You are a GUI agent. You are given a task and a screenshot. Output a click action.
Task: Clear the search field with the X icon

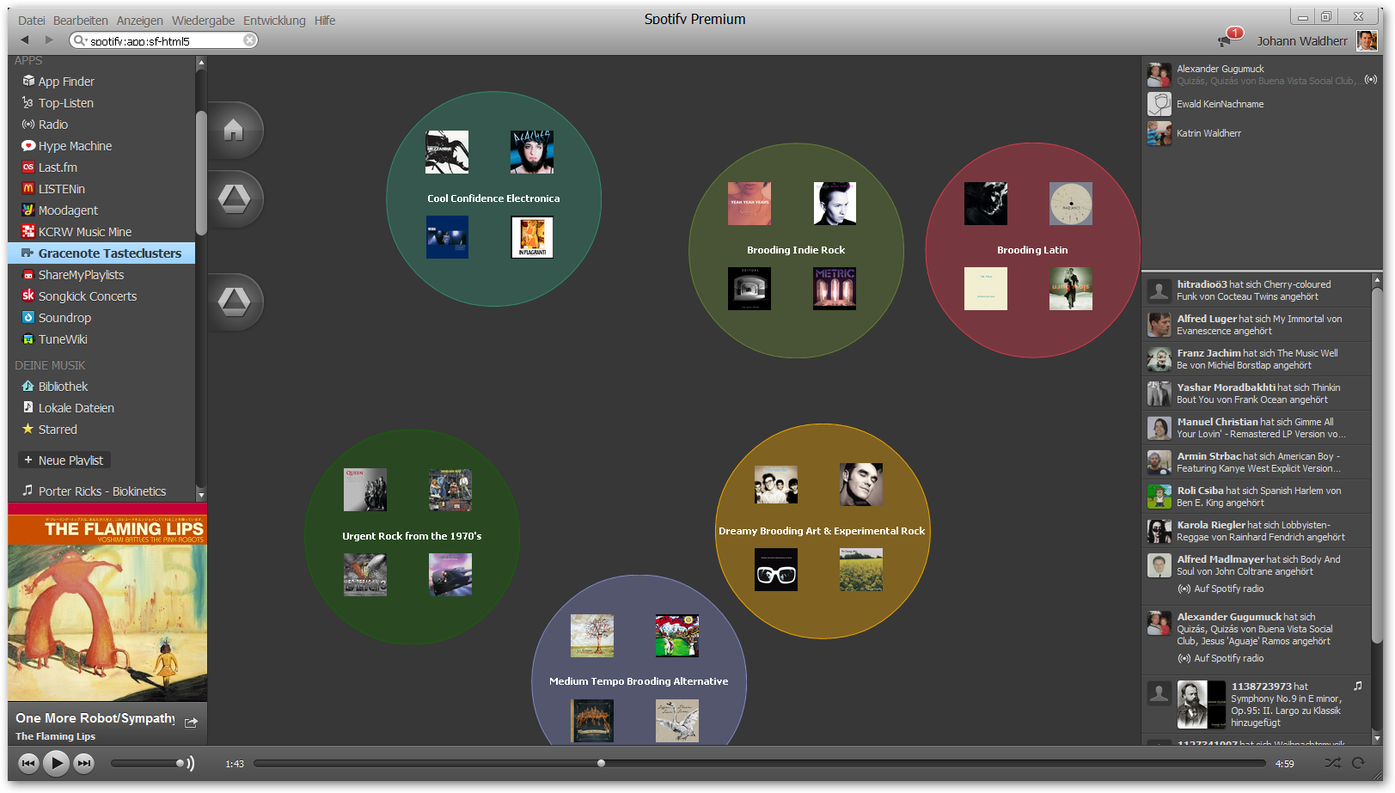[x=249, y=40]
